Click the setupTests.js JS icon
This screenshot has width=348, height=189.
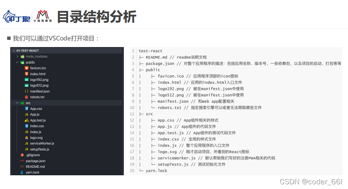(x=27, y=149)
